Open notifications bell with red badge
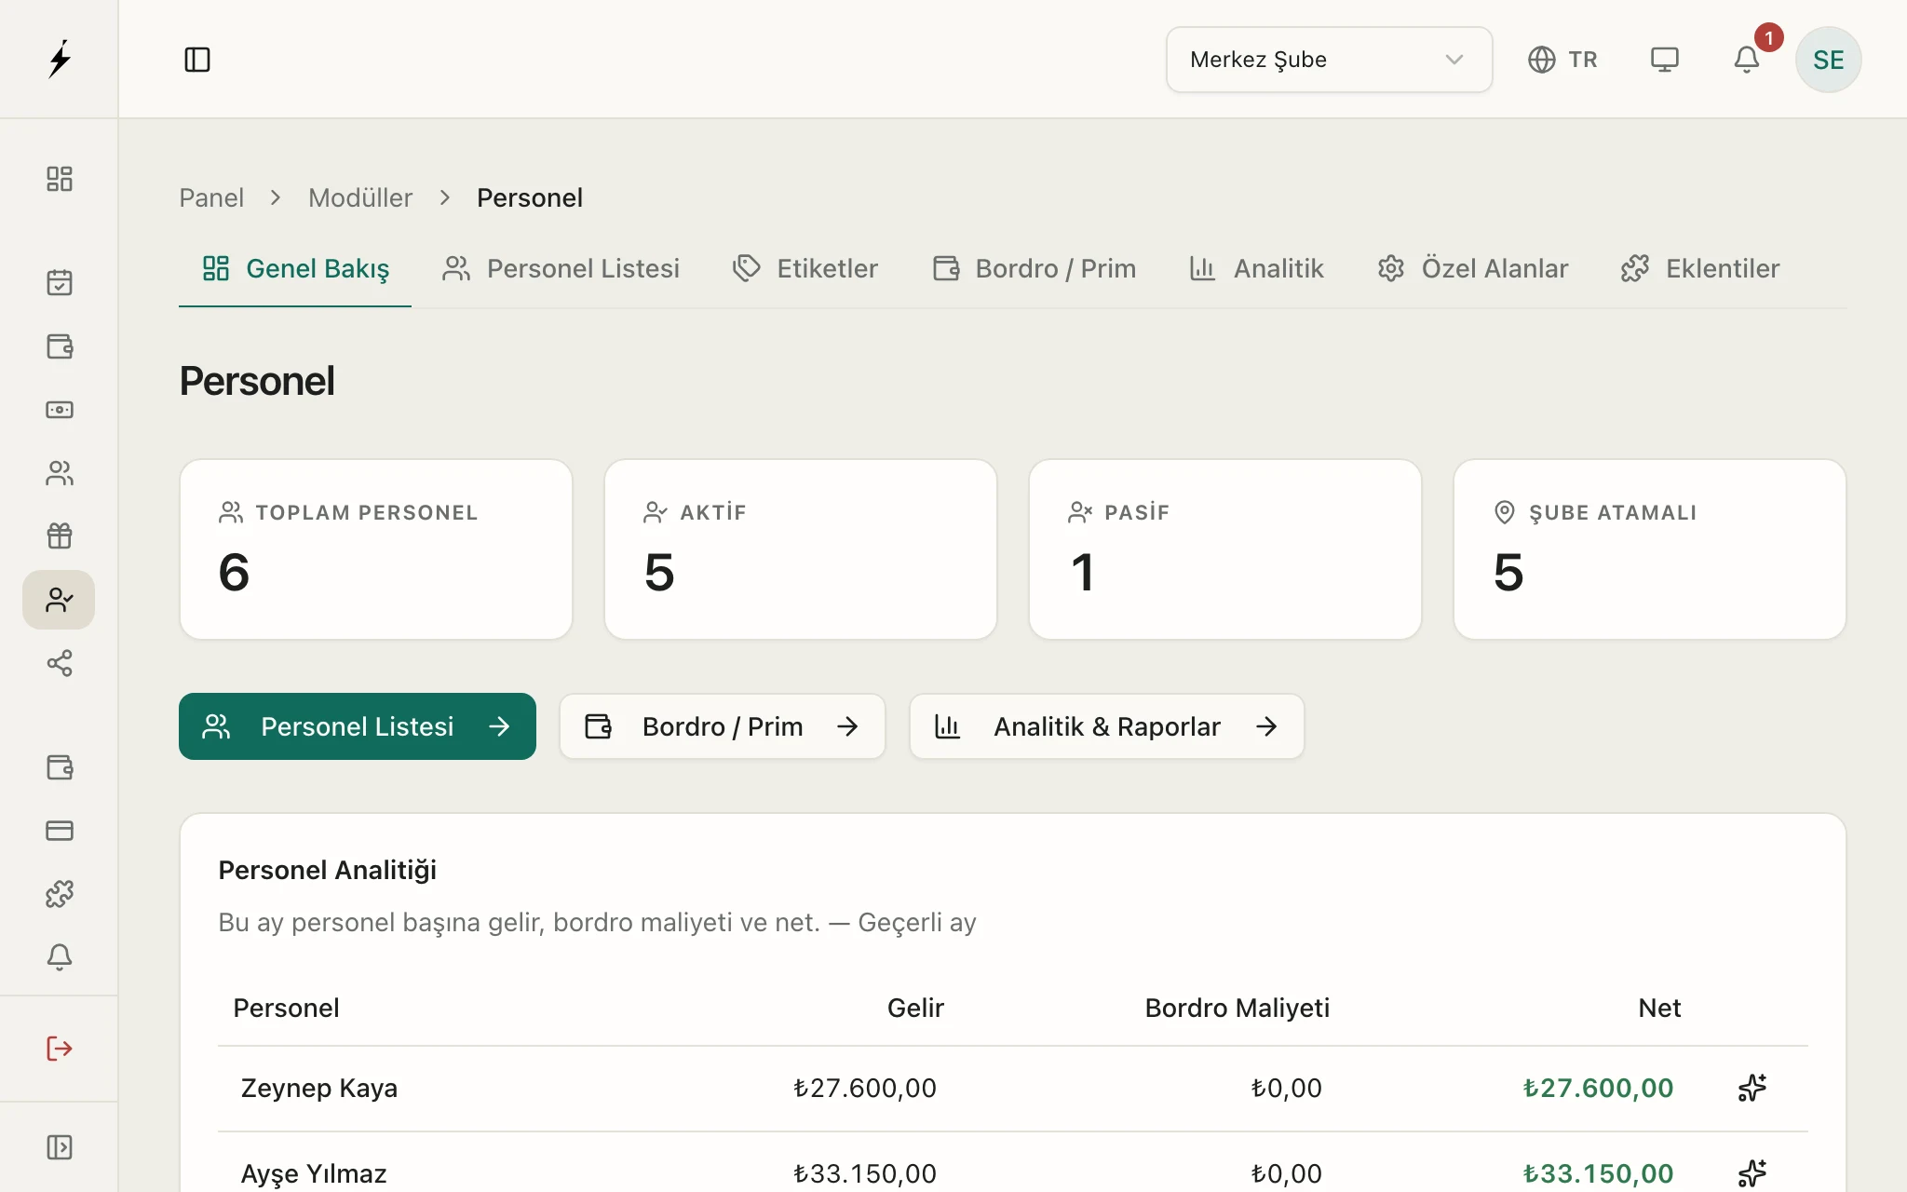This screenshot has width=1907, height=1192. click(1747, 60)
